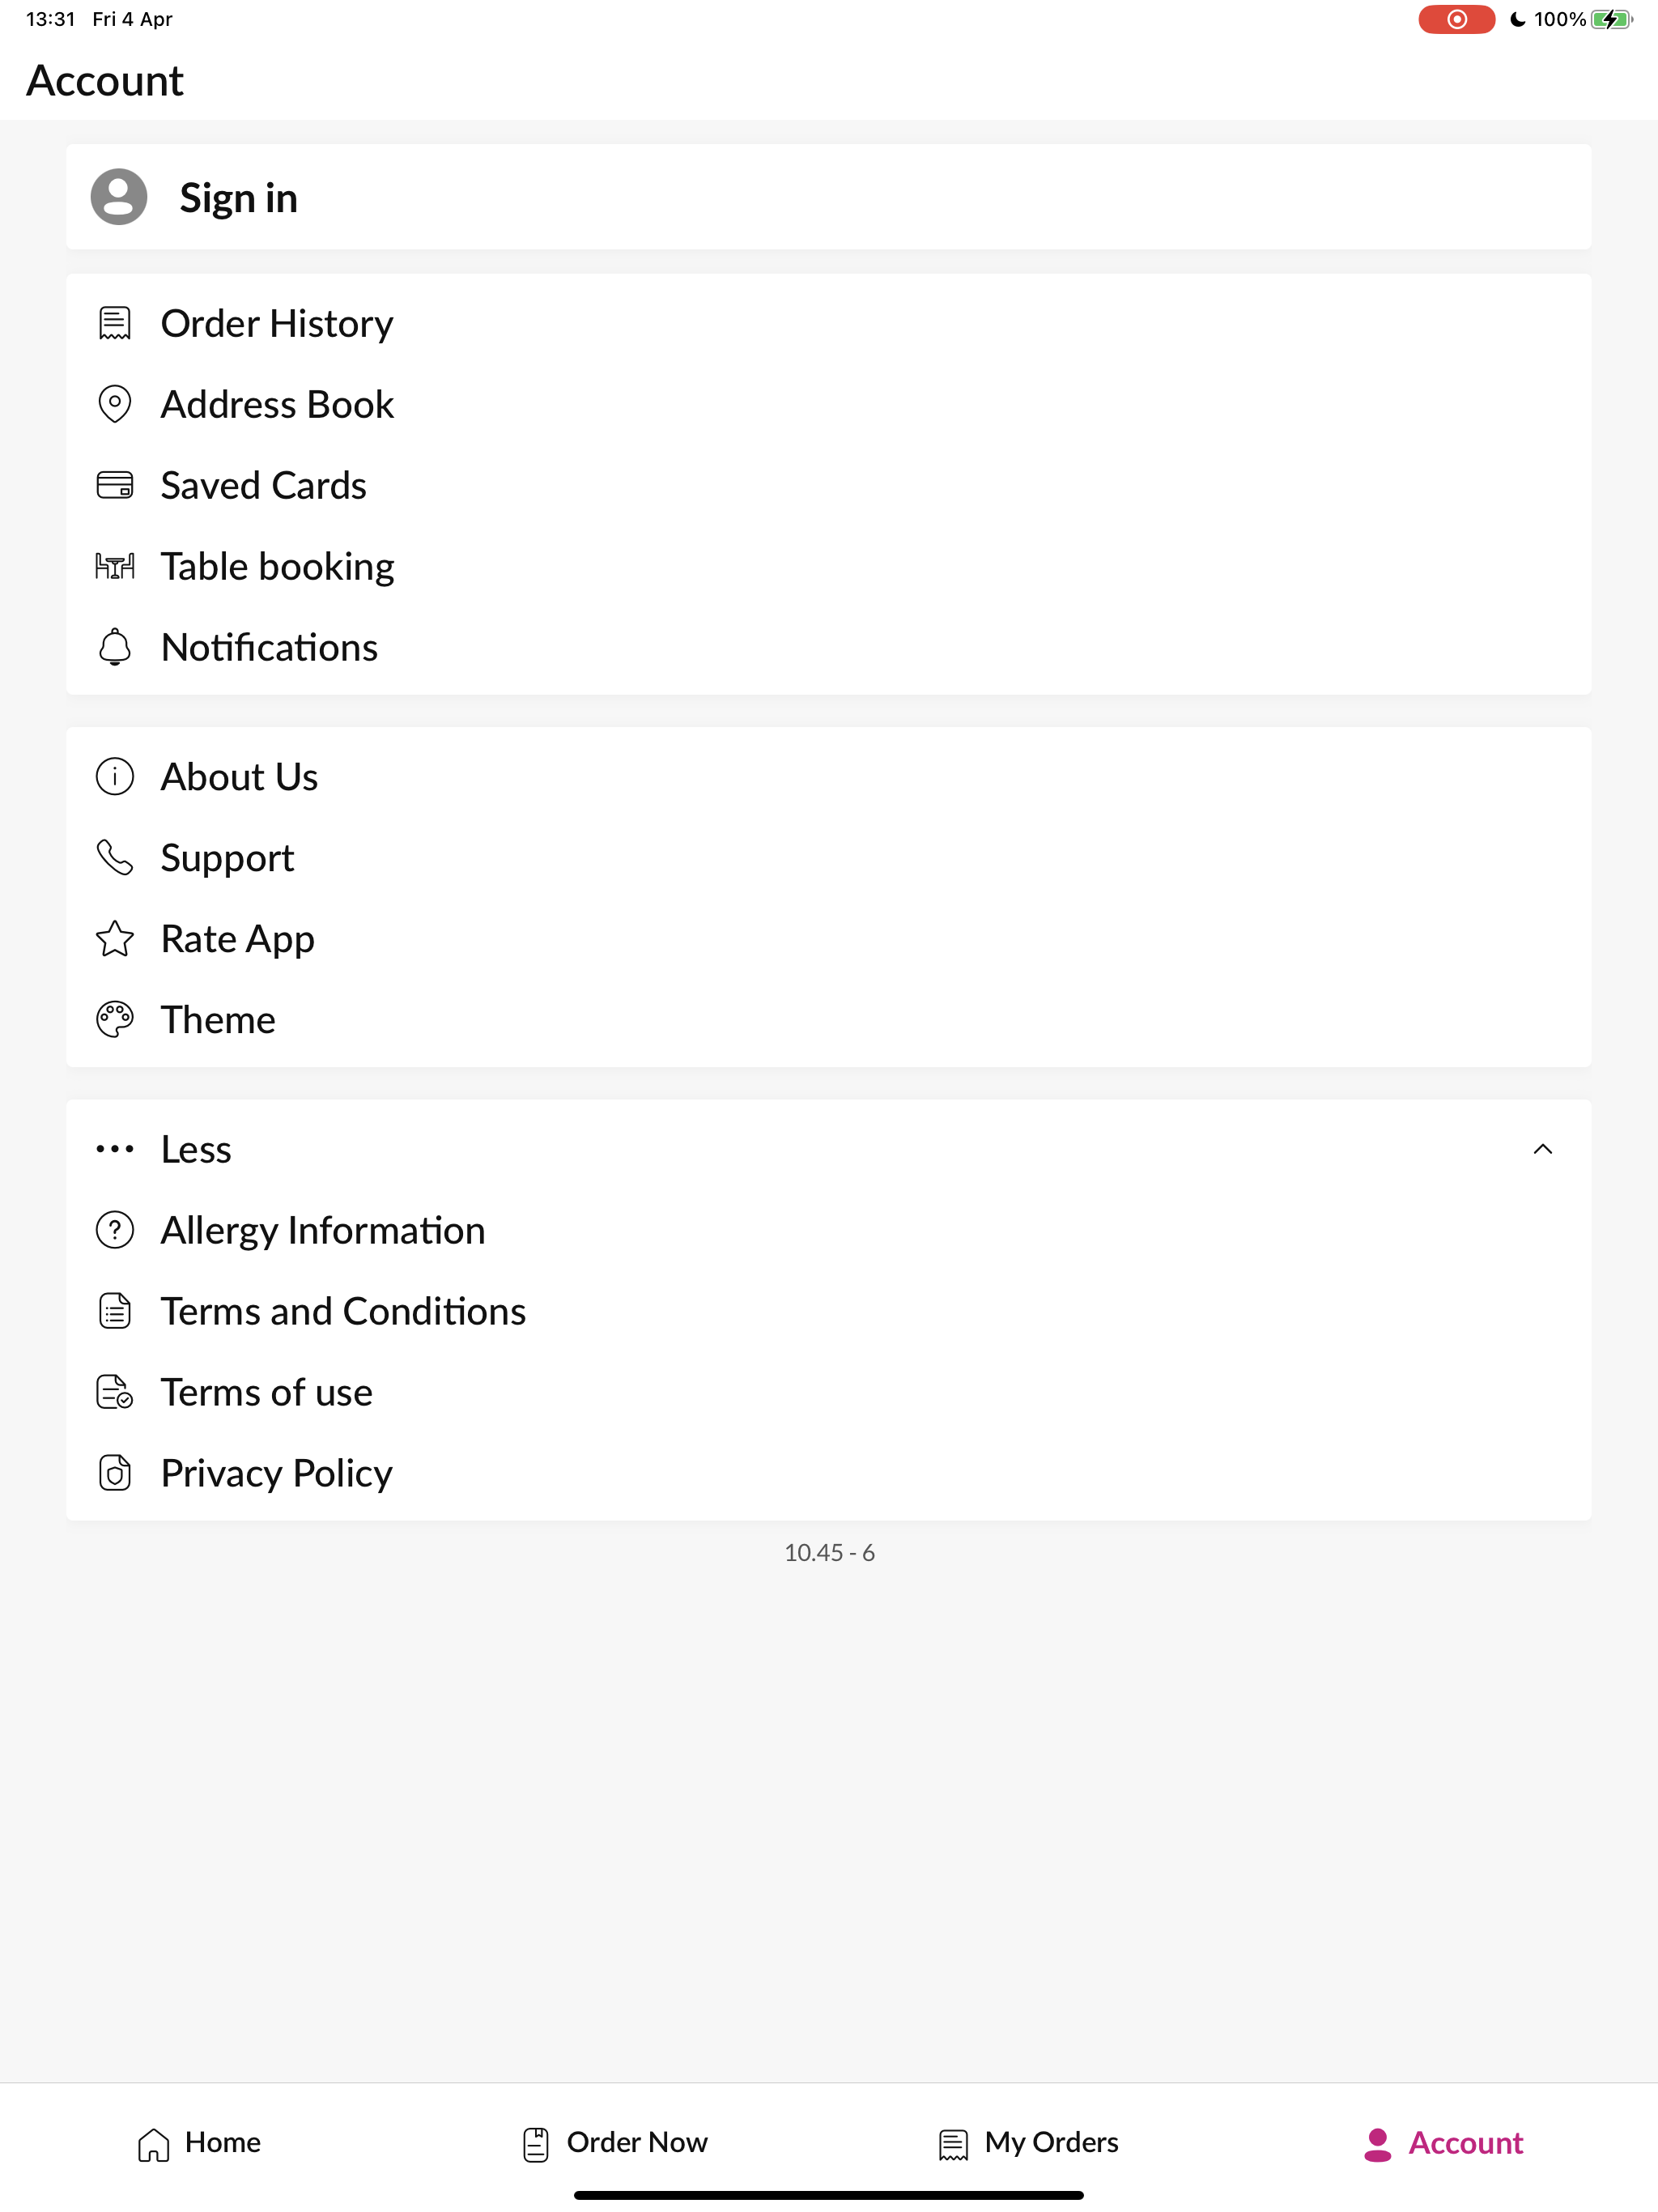Tap Sign in

coord(829,197)
